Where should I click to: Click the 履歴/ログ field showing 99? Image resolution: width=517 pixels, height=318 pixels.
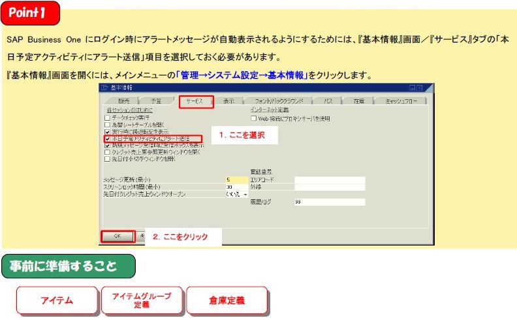330,202
